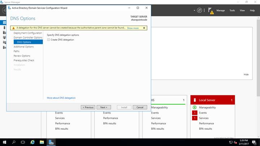Open the Windows Start menu
Viewport: 260px width, 146px height.
(4, 142)
